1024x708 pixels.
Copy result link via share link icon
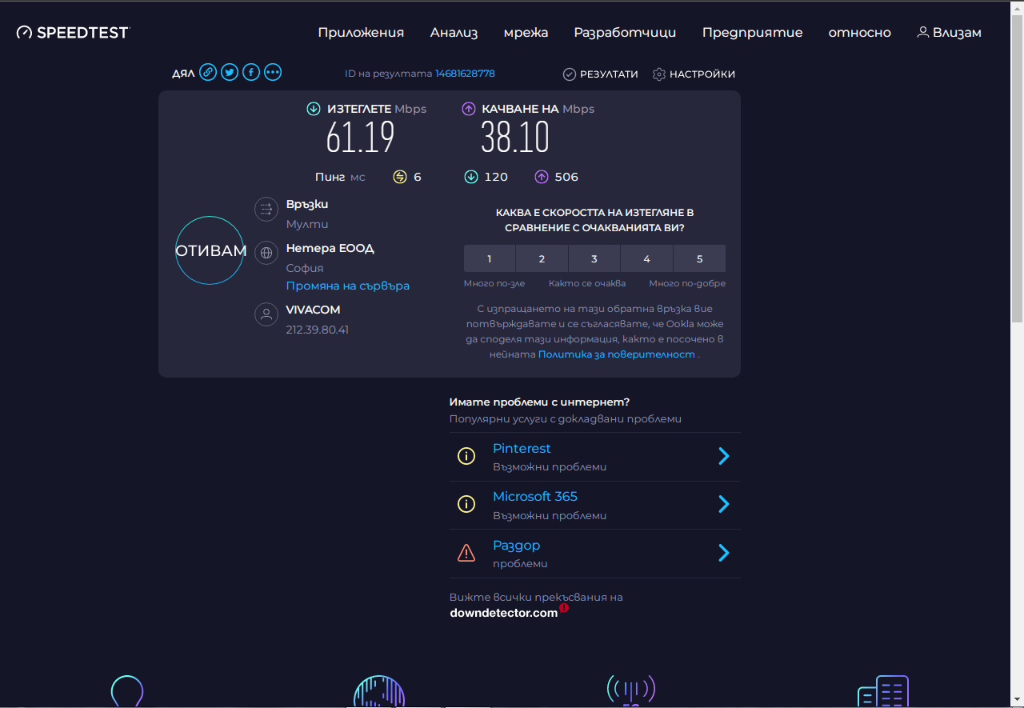tap(208, 73)
